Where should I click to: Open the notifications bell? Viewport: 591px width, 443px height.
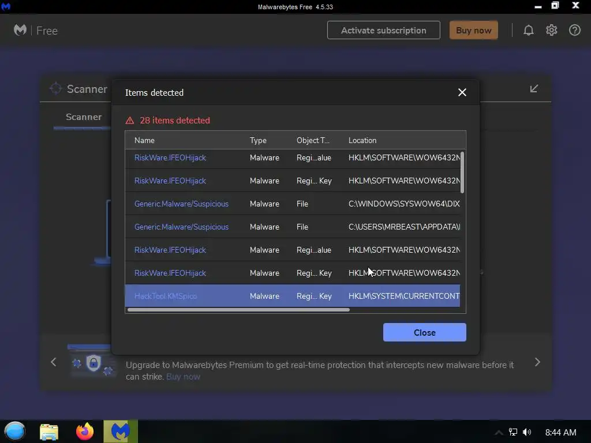[x=529, y=30]
